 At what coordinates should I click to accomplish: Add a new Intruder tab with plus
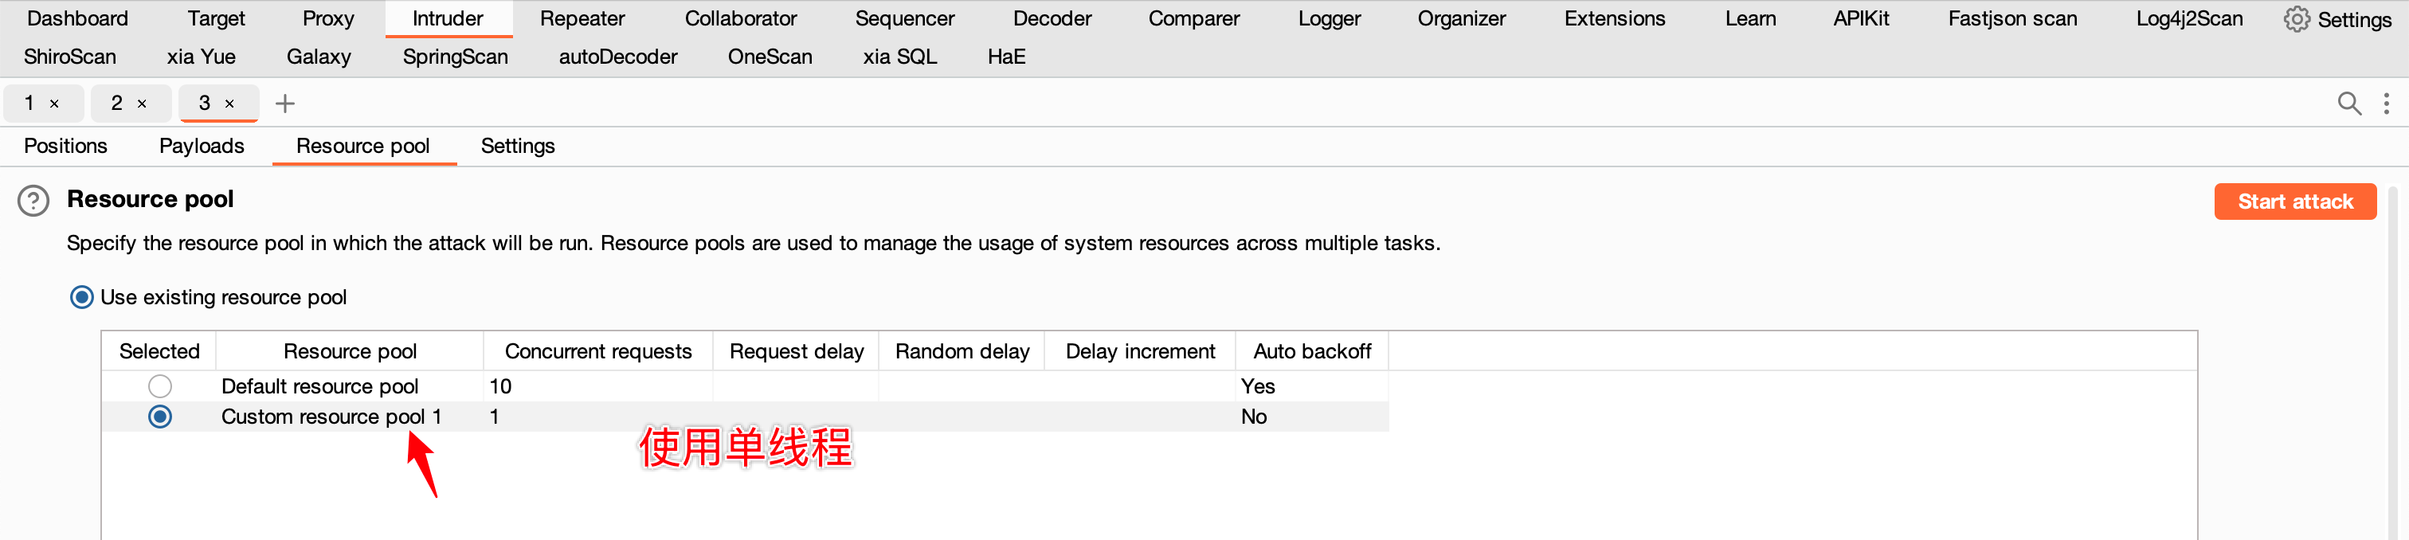285,103
